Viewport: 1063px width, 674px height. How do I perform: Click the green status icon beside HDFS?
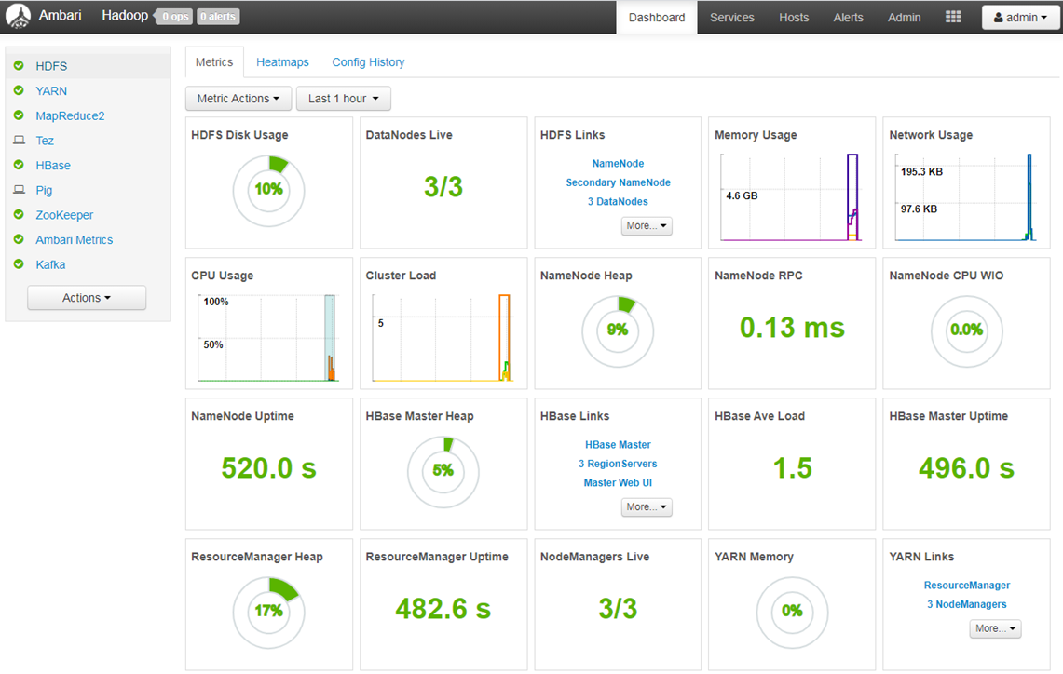coord(19,66)
